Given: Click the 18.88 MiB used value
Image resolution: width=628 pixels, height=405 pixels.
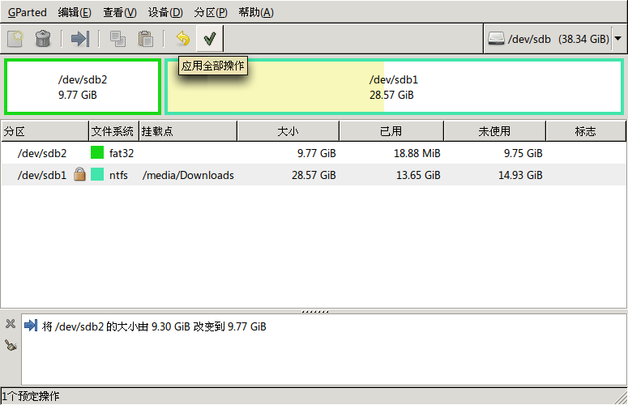Looking at the screenshot, I should click(x=417, y=153).
